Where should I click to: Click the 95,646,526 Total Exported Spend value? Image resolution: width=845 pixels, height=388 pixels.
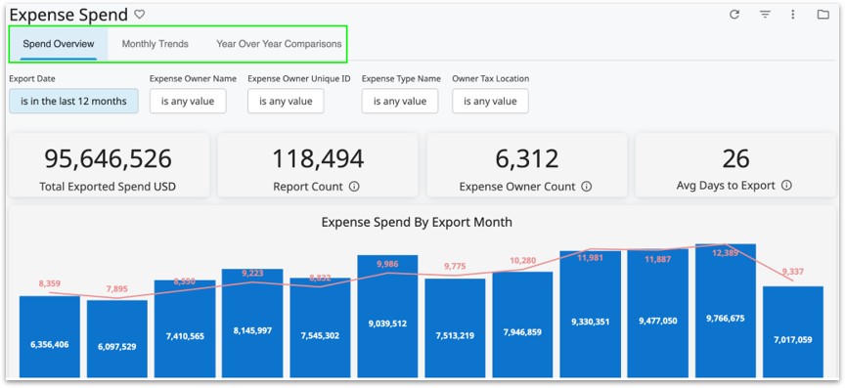pos(108,158)
